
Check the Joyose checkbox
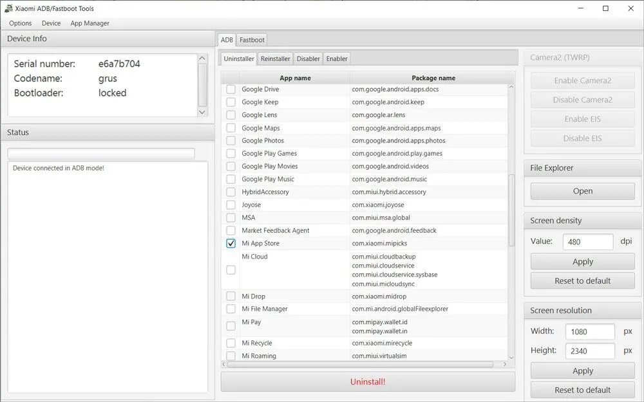pyautogui.click(x=231, y=205)
